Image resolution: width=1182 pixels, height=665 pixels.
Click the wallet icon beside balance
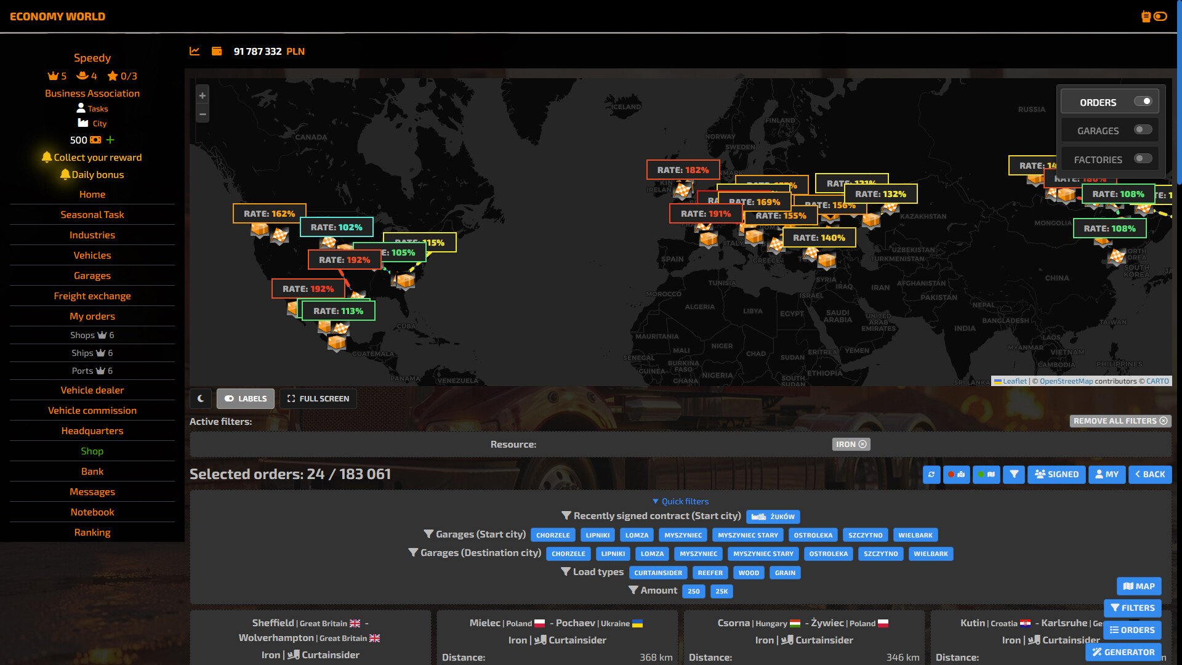(217, 51)
